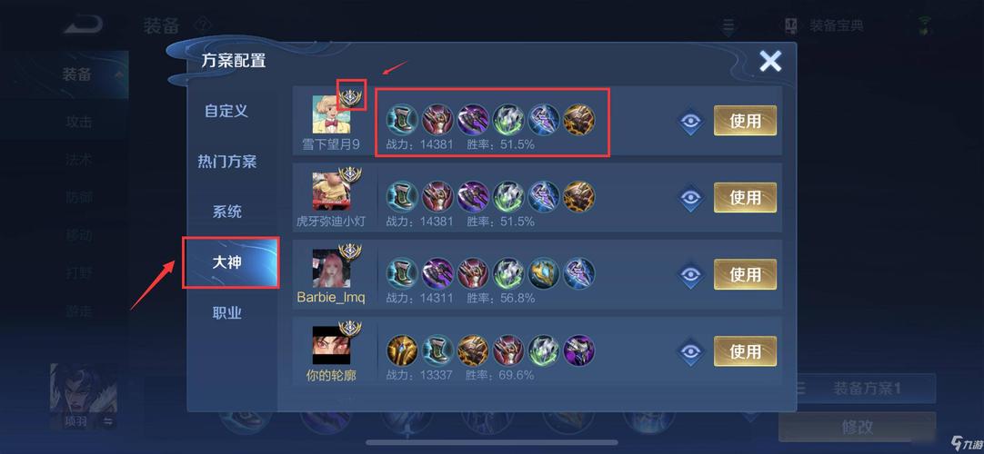984x454 pixels.
Task: Open the 系统 tab
Action: pos(227,212)
